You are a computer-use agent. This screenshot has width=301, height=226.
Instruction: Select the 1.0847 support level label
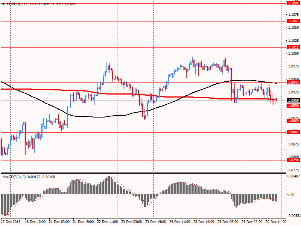point(293,132)
